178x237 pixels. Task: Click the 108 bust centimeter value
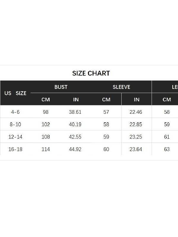(x=46, y=137)
